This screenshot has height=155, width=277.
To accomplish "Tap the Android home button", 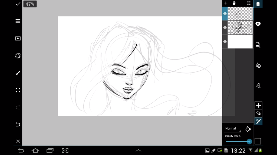I will (x=35, y=151).
